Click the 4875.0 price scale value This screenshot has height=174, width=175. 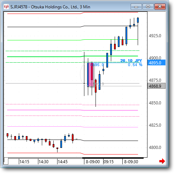pyautogui.click(x=155, y=80)
